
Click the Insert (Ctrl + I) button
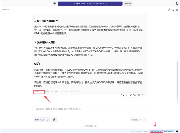pos(138,120)
